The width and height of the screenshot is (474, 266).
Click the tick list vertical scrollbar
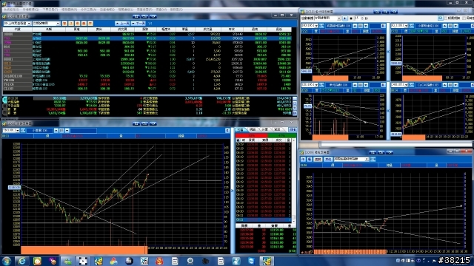(x=293, y=181)
